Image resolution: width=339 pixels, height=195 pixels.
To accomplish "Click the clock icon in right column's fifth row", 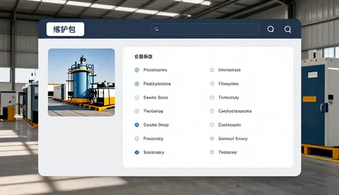I will pyautogui.click(x=212, y=125).
